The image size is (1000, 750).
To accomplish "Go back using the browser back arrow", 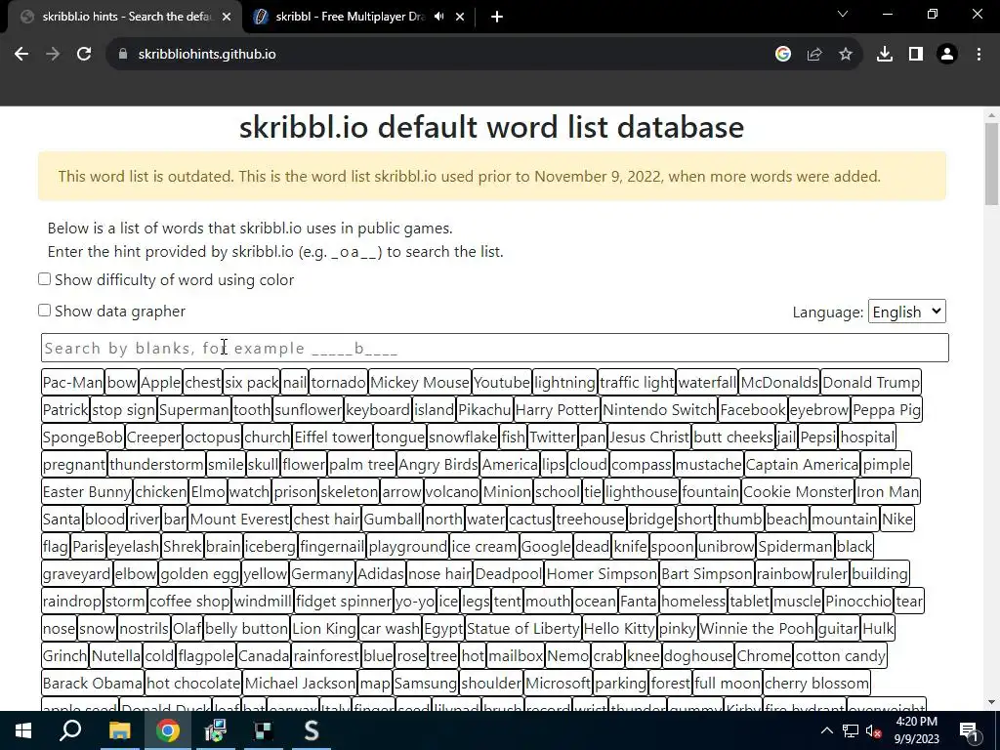I will (21, 55).
